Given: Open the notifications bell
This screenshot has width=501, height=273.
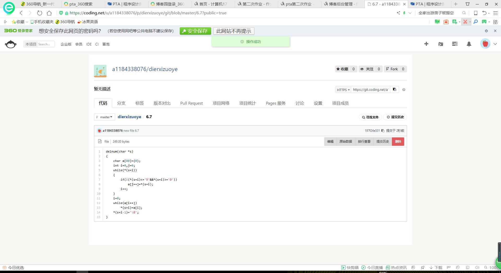Looking at the screenshot, I should coord(469,44).
